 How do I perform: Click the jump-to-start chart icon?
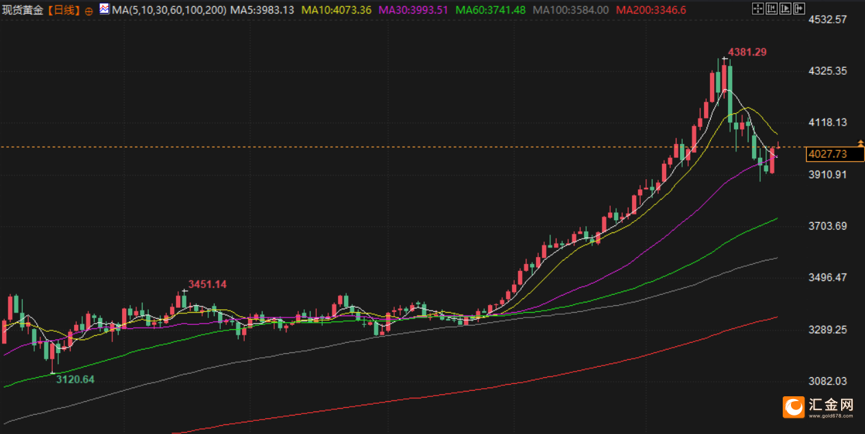point(771,9)
